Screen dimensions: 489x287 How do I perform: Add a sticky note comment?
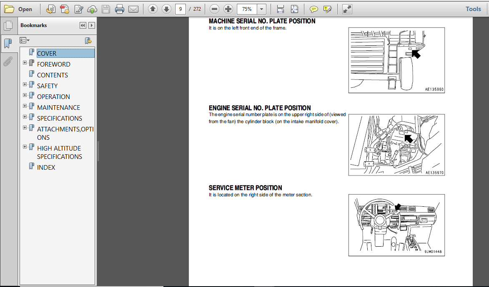(313, 9)
